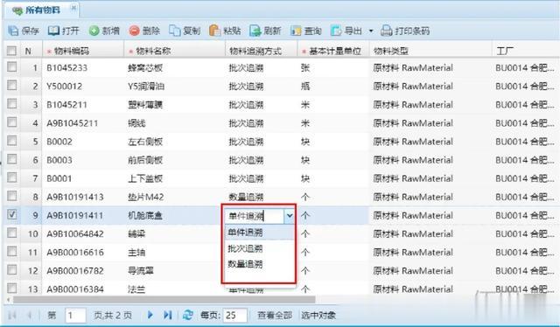The width and height of the screenshot is (560, 327).
Task: Click the pager refresh icon
Action: [x=187, y=315]
